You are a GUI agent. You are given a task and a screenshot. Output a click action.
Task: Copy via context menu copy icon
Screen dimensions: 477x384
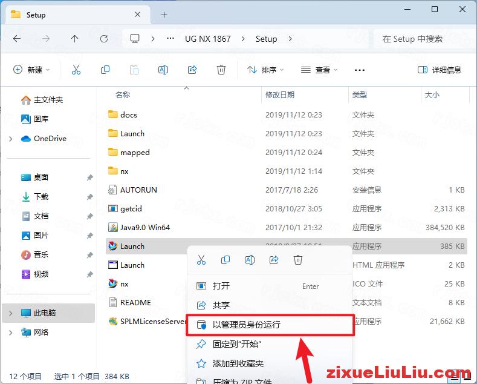click(226, 260)
